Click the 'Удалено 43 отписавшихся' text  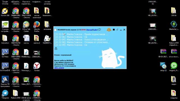(65, 66)
